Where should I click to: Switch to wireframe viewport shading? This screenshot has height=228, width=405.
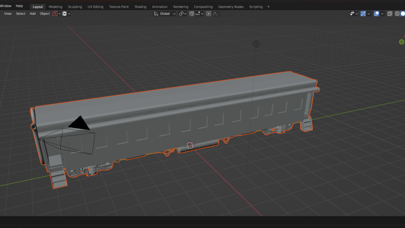point(397,14)
